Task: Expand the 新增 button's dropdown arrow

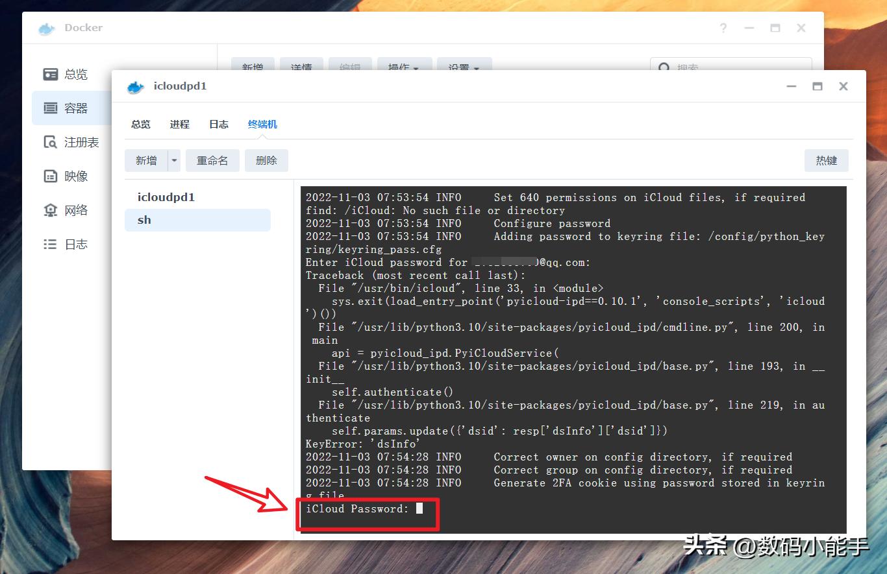Action: (x=173, y=160)
